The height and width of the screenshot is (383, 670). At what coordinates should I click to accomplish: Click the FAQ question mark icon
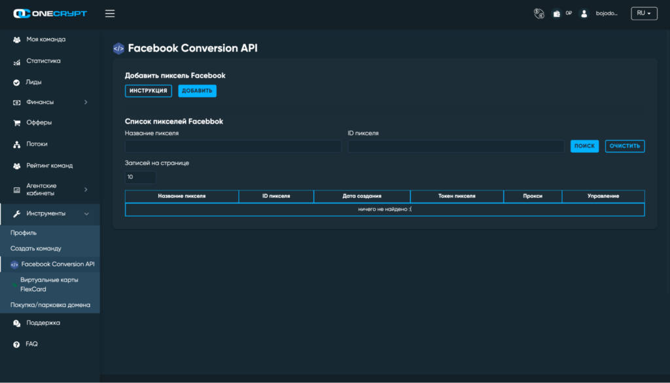point(16,344)
